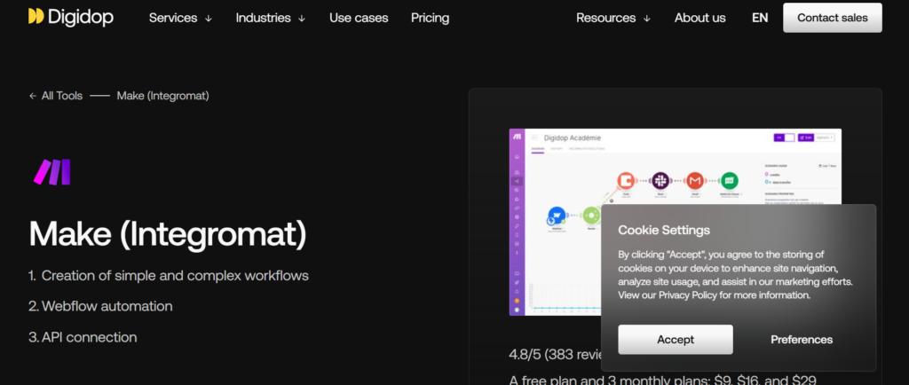Click the orange-red module icon in workflow
Image resolution: width=909 pixels, height=385 pixels.
coord(625,180)
